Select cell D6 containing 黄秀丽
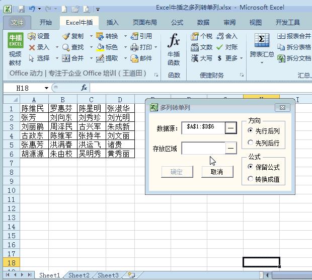The image size is (312, 280). 120,154
